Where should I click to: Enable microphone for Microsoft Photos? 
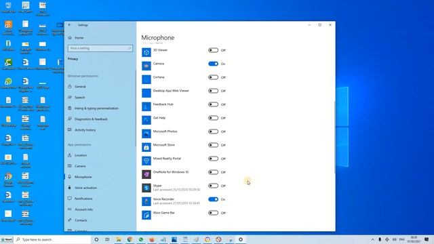213,131
